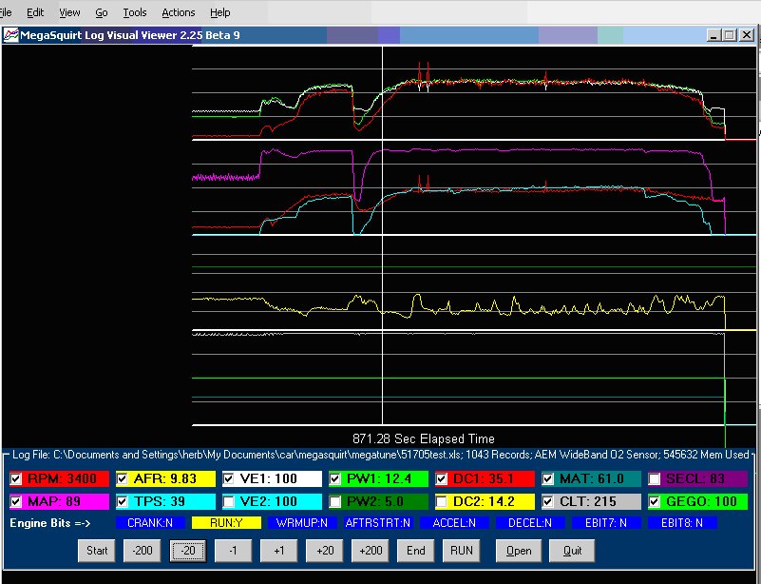Check the PW2 trace checkbox
The image size is (761, 584).
334,501
